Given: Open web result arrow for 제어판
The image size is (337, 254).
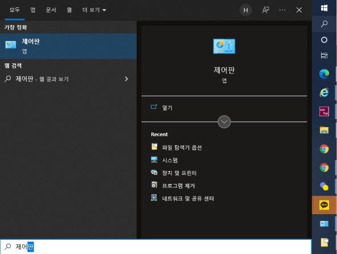Looking at the screenshot, I should (x=126, y=79).
